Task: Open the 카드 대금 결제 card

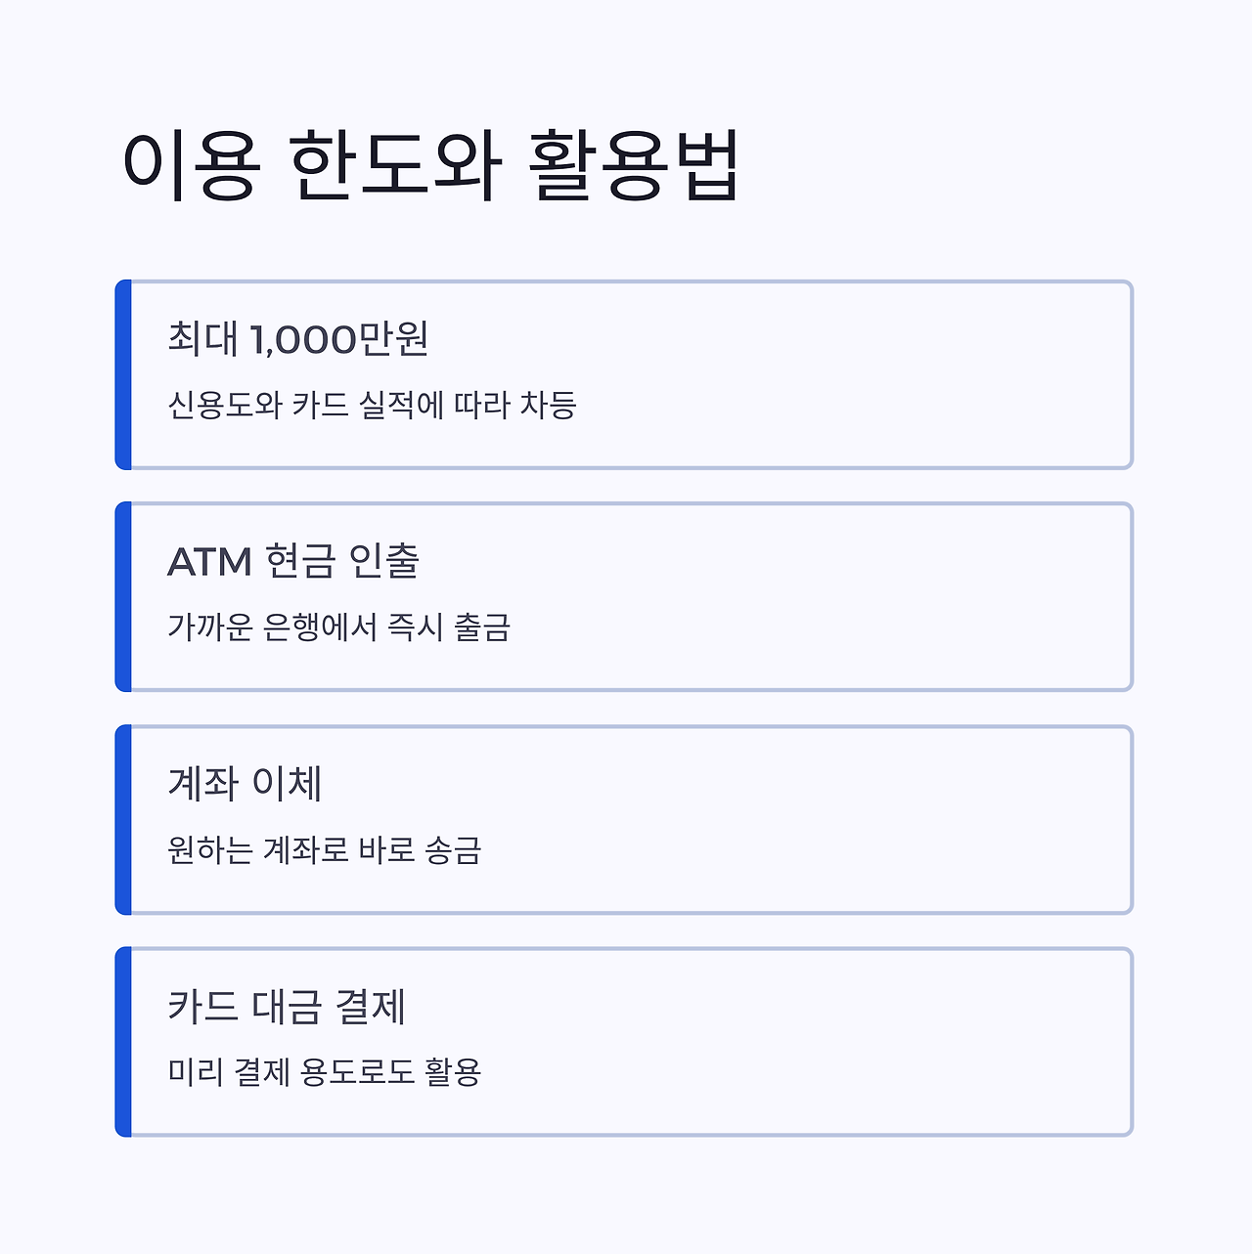Action: pyautogui.click(x=624, y=1042)
